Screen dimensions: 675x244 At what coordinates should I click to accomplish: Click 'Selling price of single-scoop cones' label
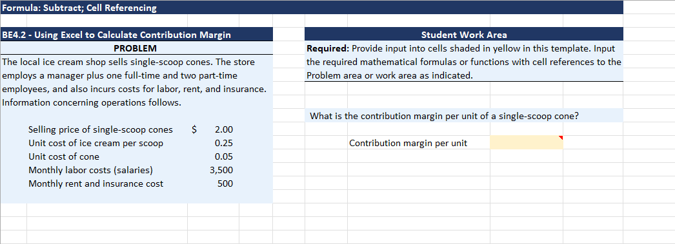(100, 130)
